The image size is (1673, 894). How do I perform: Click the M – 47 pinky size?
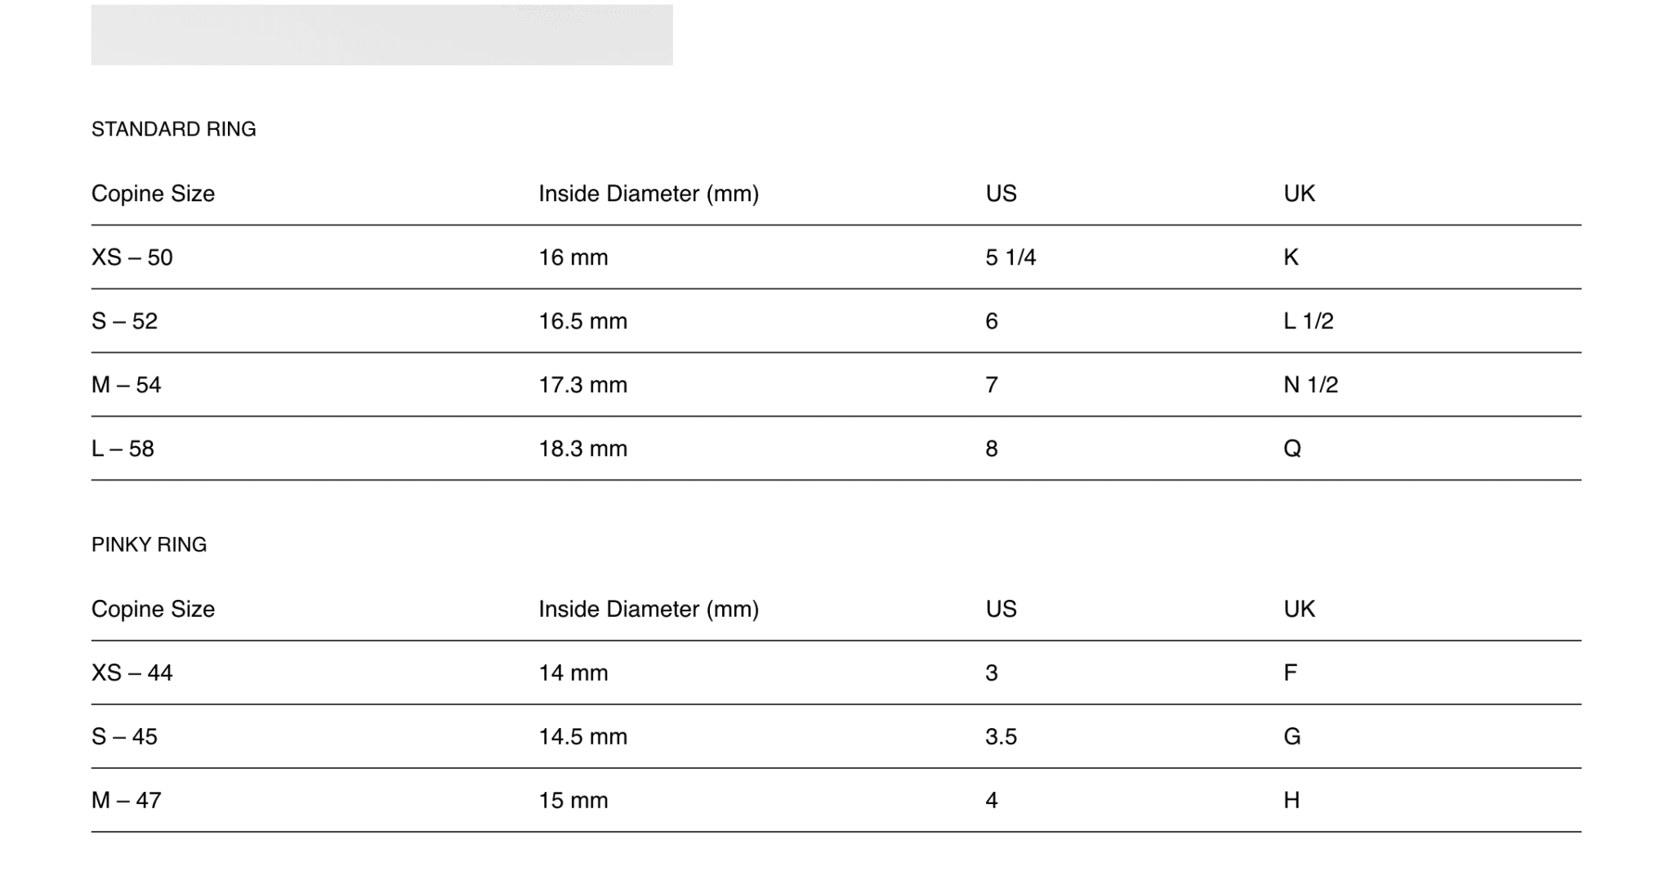coord(126,800)
